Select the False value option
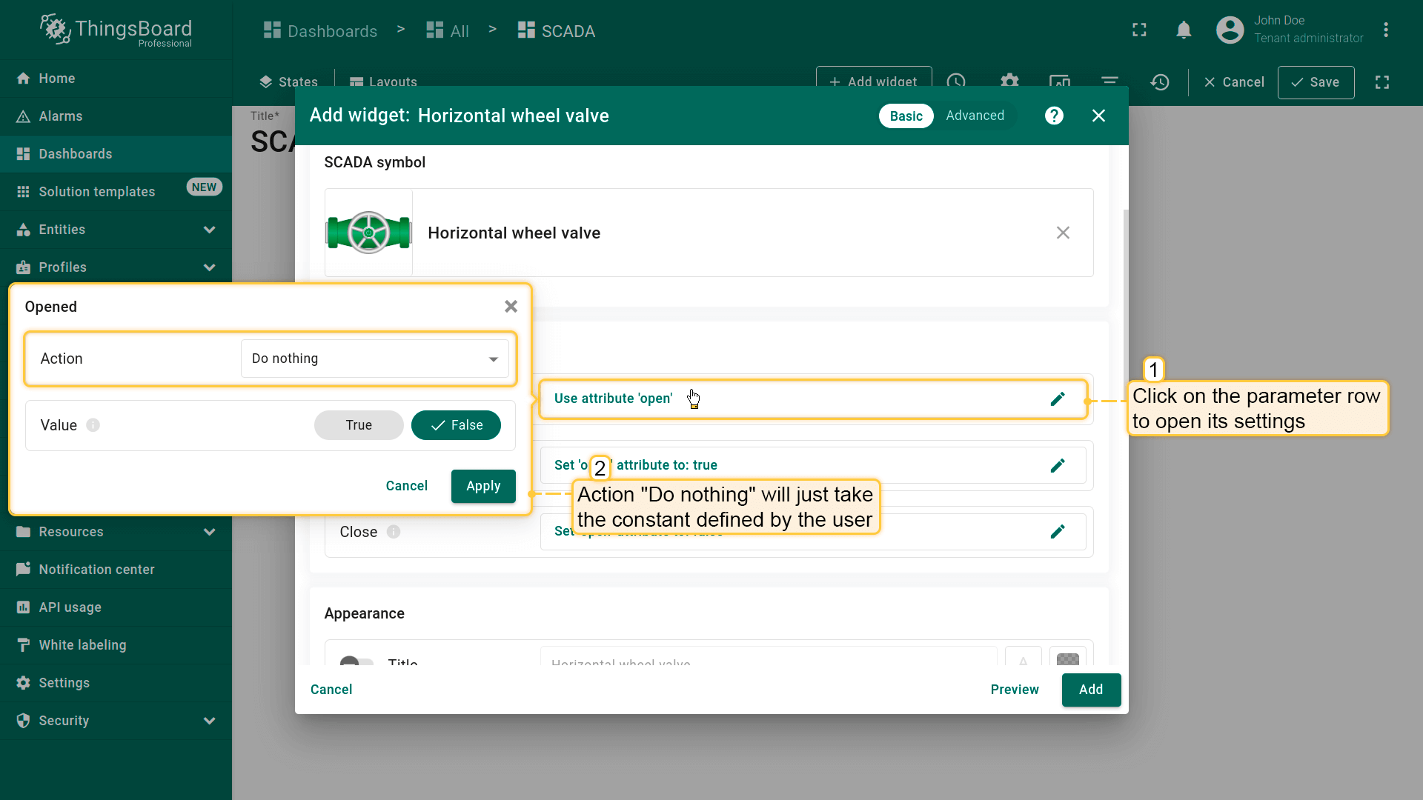Image resolution: width=1423 pixels, height=800 pixels. point(456,425)
